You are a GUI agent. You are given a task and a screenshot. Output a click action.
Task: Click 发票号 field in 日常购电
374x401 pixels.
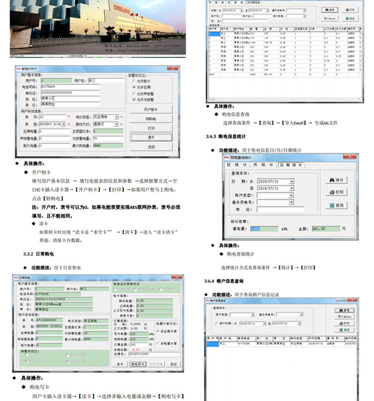coord(154,354)
